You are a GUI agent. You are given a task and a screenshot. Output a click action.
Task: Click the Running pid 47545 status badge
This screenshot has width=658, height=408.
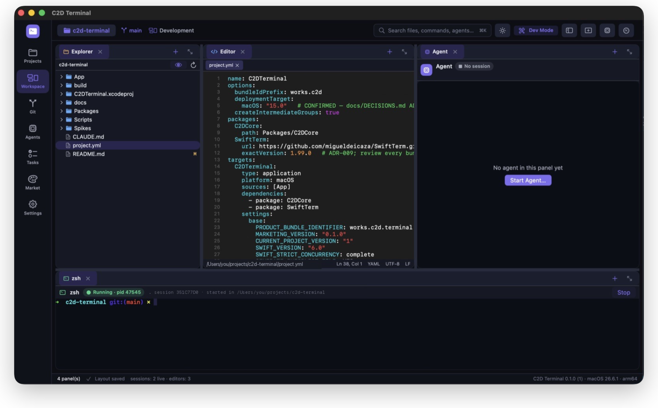pos(113,292)
